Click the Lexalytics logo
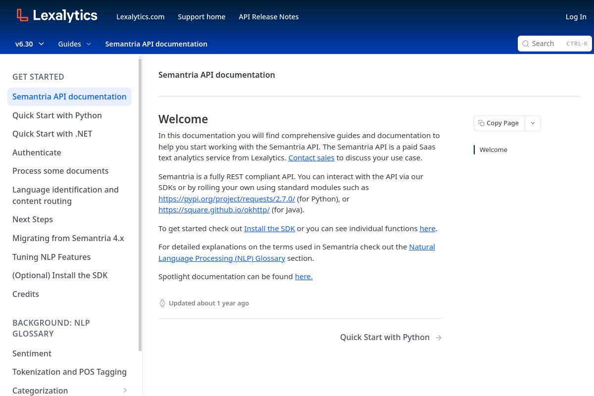This screenshot has height=396, width=594. click(56, 15)
